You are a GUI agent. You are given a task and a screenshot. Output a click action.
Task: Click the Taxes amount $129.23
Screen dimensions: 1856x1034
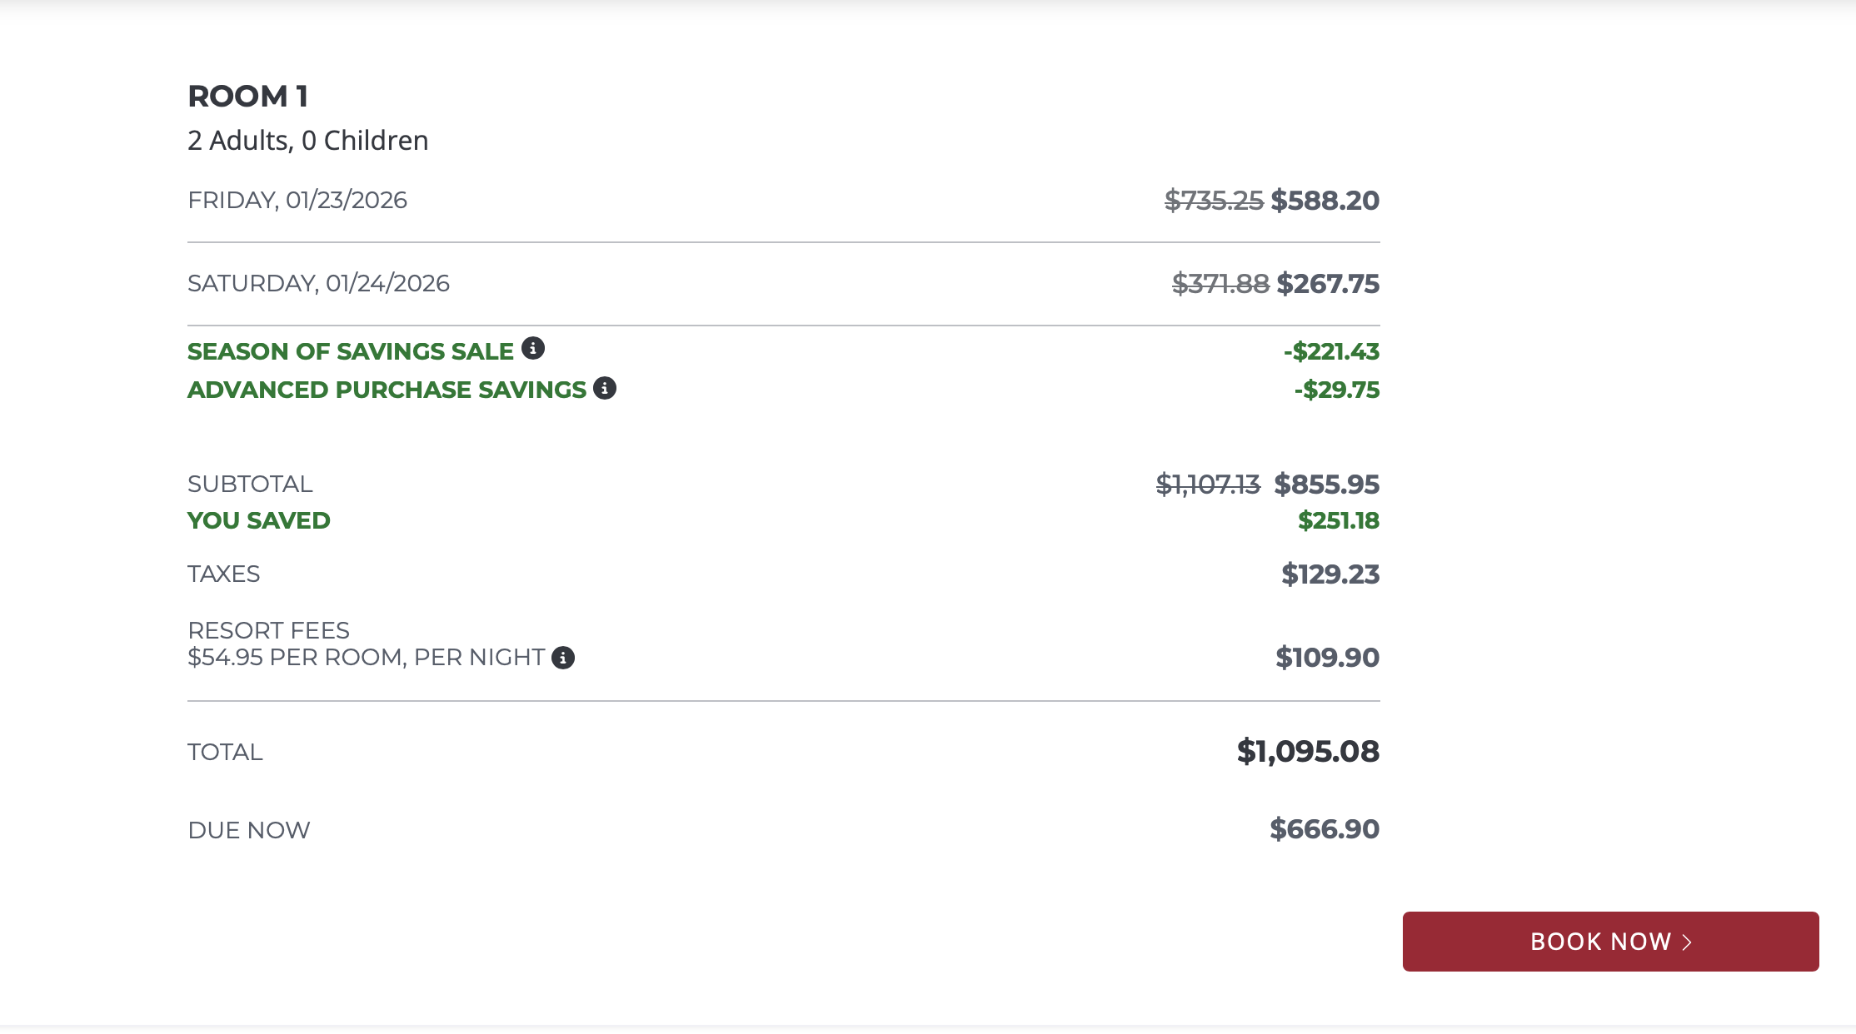1330,574
